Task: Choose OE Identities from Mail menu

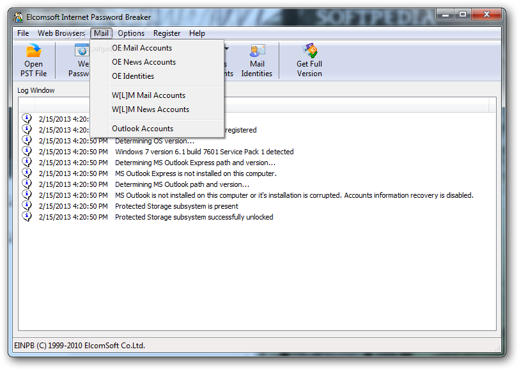Action: click(157, 76)
